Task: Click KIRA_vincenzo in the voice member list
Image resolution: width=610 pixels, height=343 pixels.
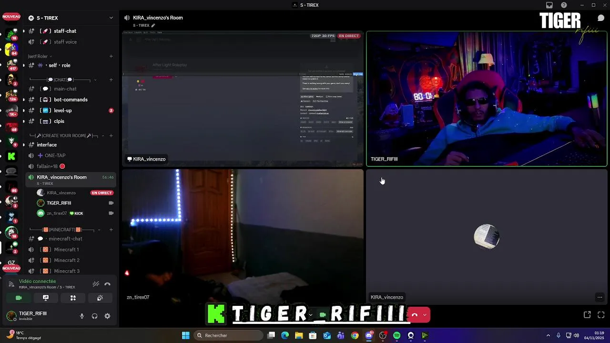Action: coord(61,193)
